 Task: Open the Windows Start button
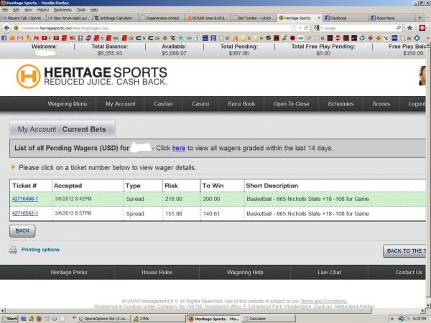pyautogui.click(x=10, y=318)
